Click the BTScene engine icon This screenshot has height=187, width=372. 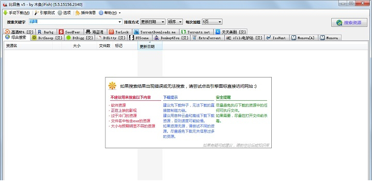coord(131,38)
